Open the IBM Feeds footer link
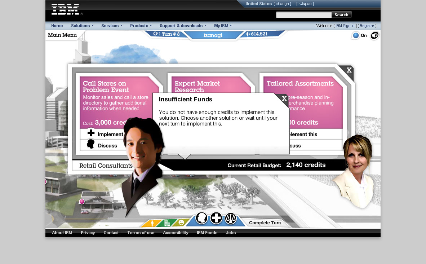Image resolution: width=426 pixels, height=264 pixels. tap(207, 233)
